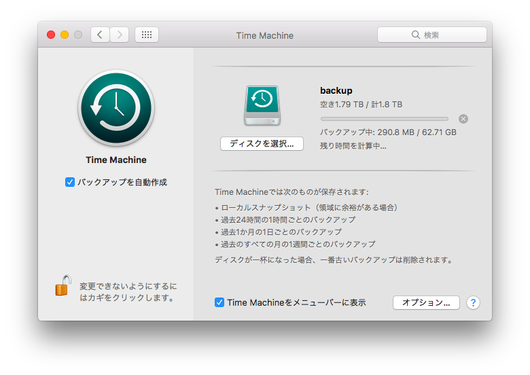
Task: Click the disabled gray zoom button in the title bar
Action: [x=78, y=35]
